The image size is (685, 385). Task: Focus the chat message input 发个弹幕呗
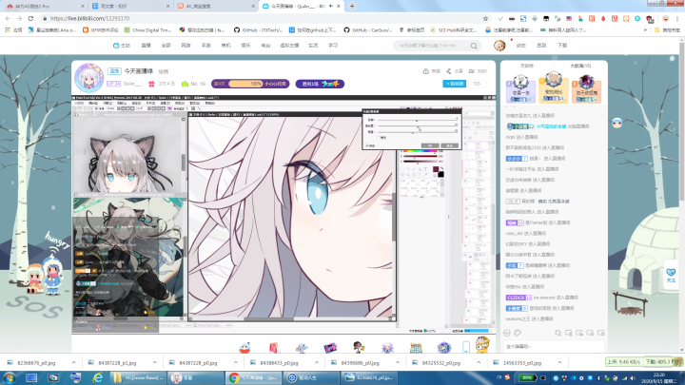coord(553,347)
